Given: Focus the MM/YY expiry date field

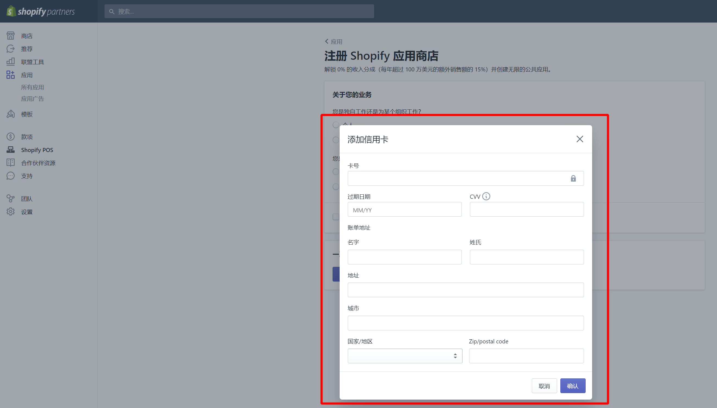Looking at the screenshot, I should click(404, 210).
